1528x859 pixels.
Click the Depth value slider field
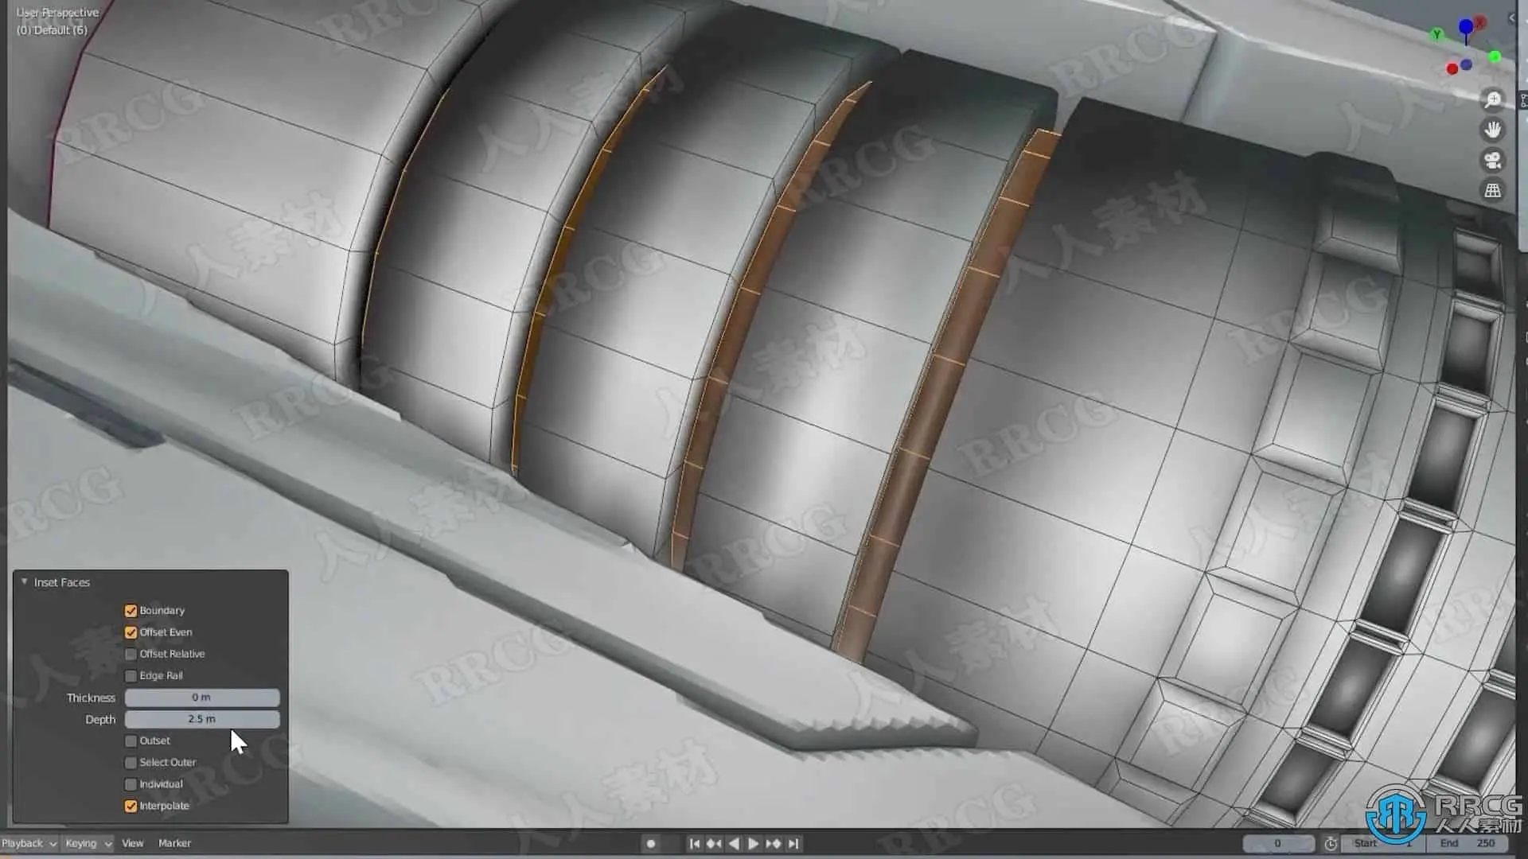[202, 719]
